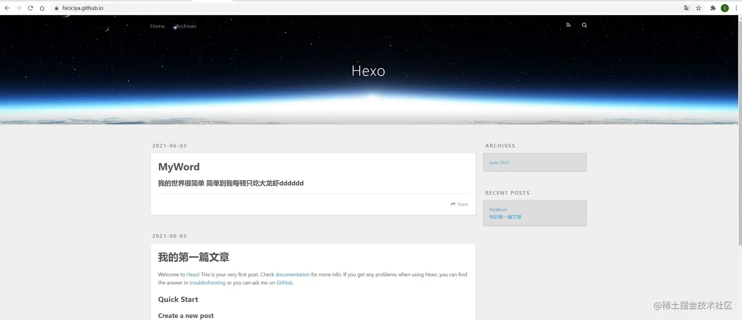Open the translate page icon
Screen dimensions: 742x320
pyautogui.click(x=687, y=8)
